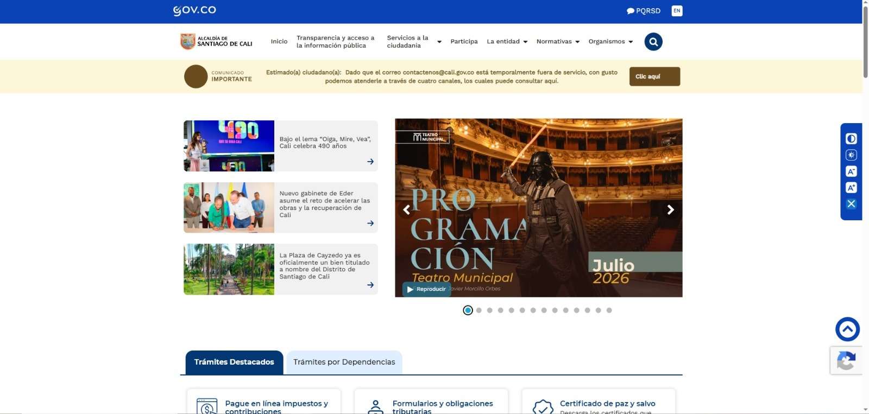Viewport: 869px width, 414px height.
Task: Toggle brightness mode accessibility icon
Action: (x=851, y=155)
